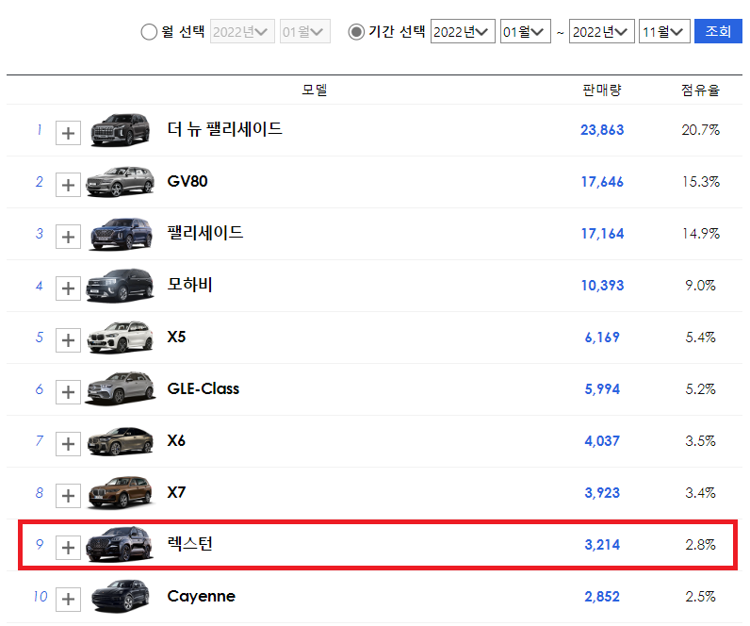This screenshot has height=626, width=750.
Task: Click the GV80 car thumbnail
Action: pos(120,181)
